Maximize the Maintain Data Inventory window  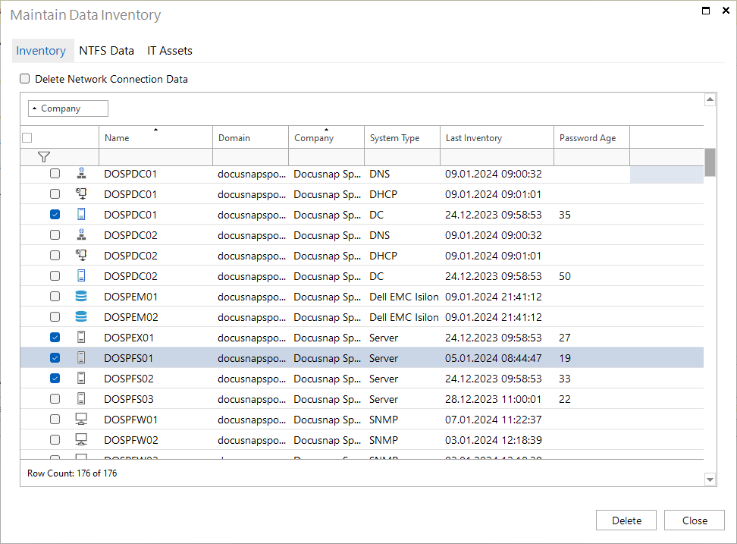[x=706, y=11]
